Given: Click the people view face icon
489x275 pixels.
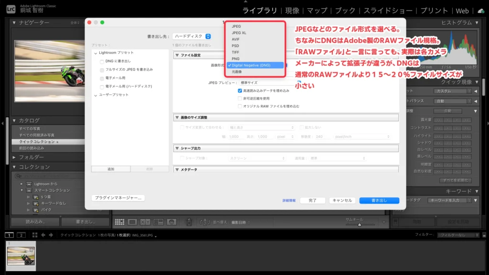Looking at the screenshot, I should point(171,222).
